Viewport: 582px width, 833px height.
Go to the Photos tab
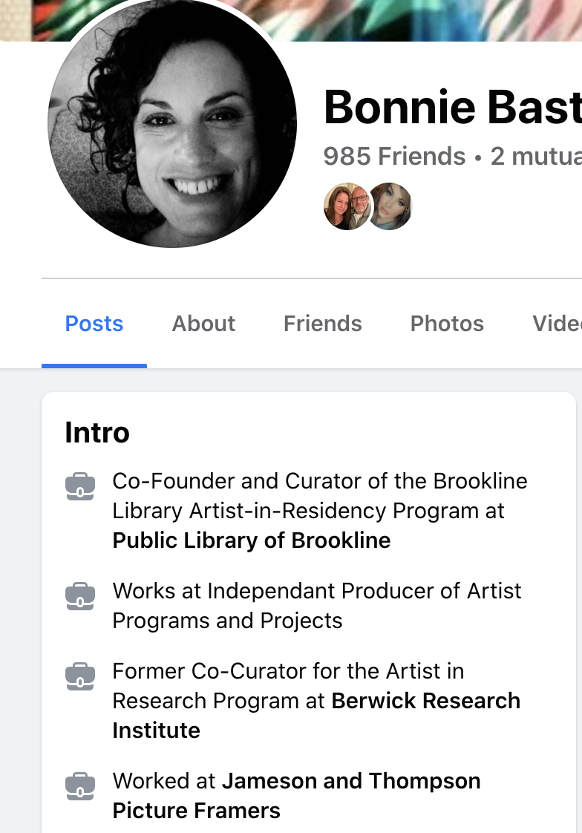point(447,324)
